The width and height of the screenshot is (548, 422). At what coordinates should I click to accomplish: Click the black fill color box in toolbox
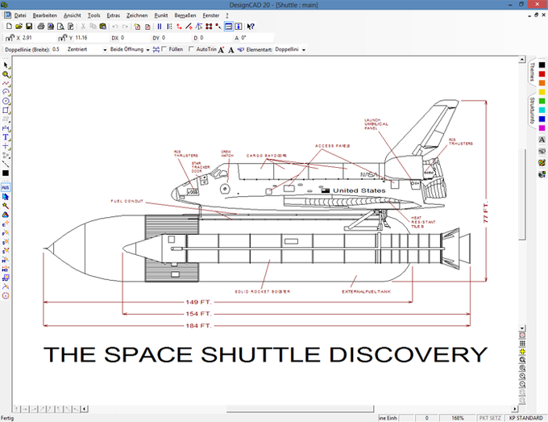click(x=6, y=173)
